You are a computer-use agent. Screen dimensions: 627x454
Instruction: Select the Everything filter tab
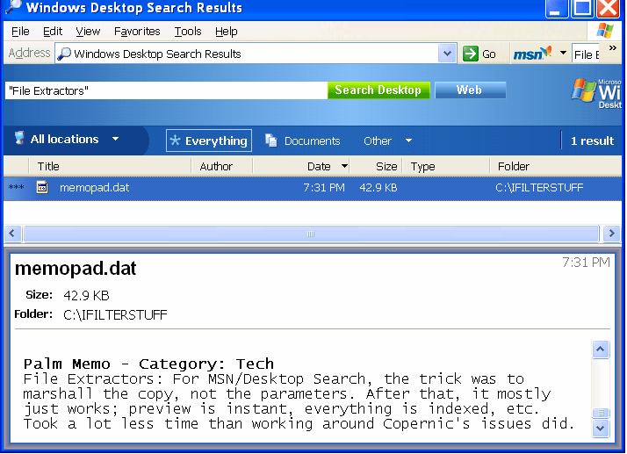click(209, 141)
